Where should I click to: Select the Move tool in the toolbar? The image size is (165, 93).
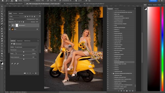[x=2, y=6]
